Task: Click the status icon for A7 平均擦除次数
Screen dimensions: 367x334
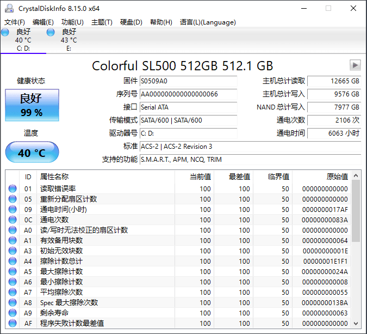Action: click(13, 292)
